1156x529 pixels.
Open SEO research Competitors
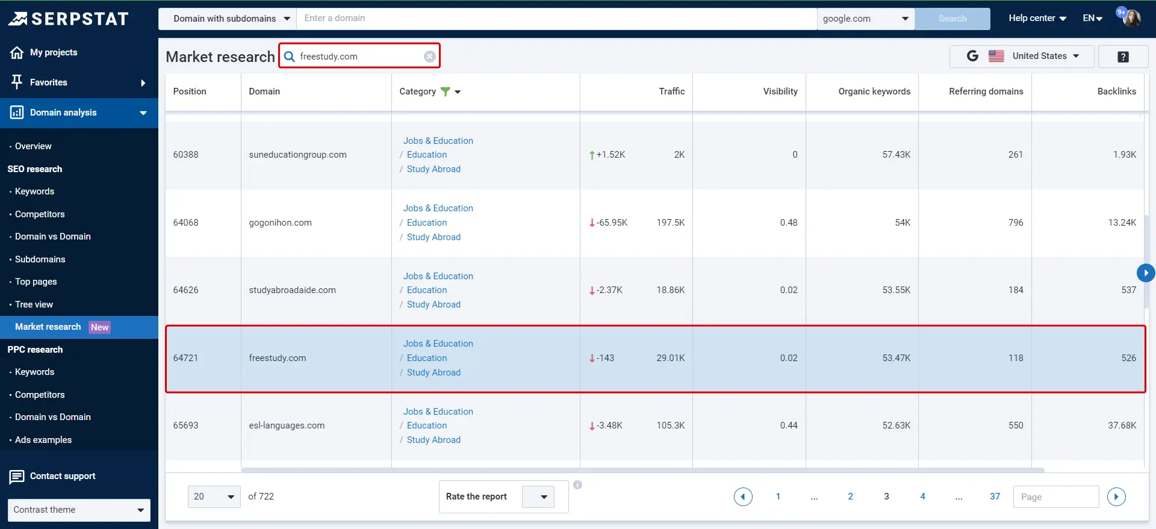pyautogui.click(x=40, y=214)
